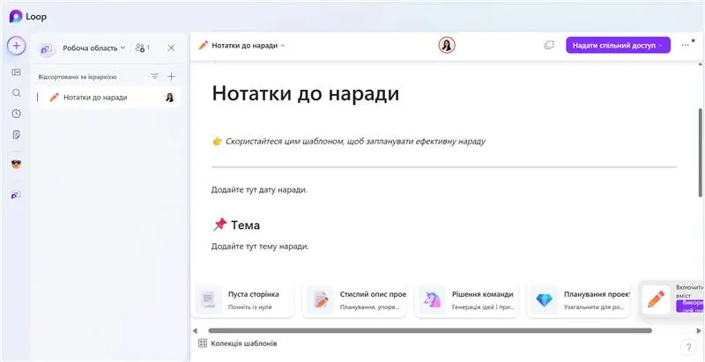The width and height of the screenshot is (705, 362).
Task: Click the sort filter icon in page list
Action: [x=155, y=77]
